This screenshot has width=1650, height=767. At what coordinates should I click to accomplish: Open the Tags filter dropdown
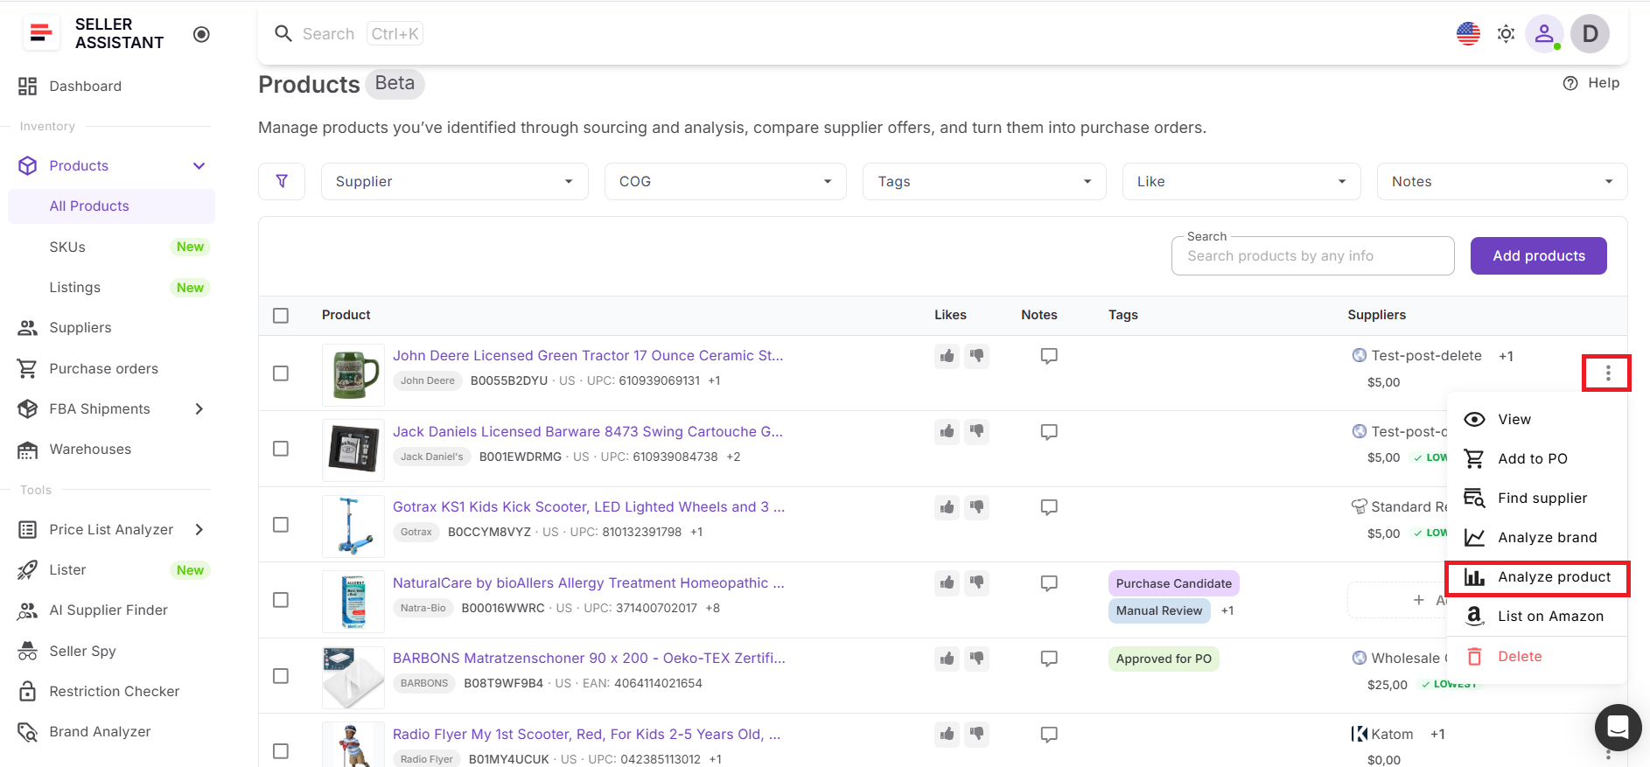point(984,181)
